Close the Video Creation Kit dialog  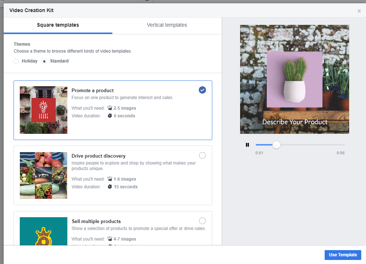359,11
